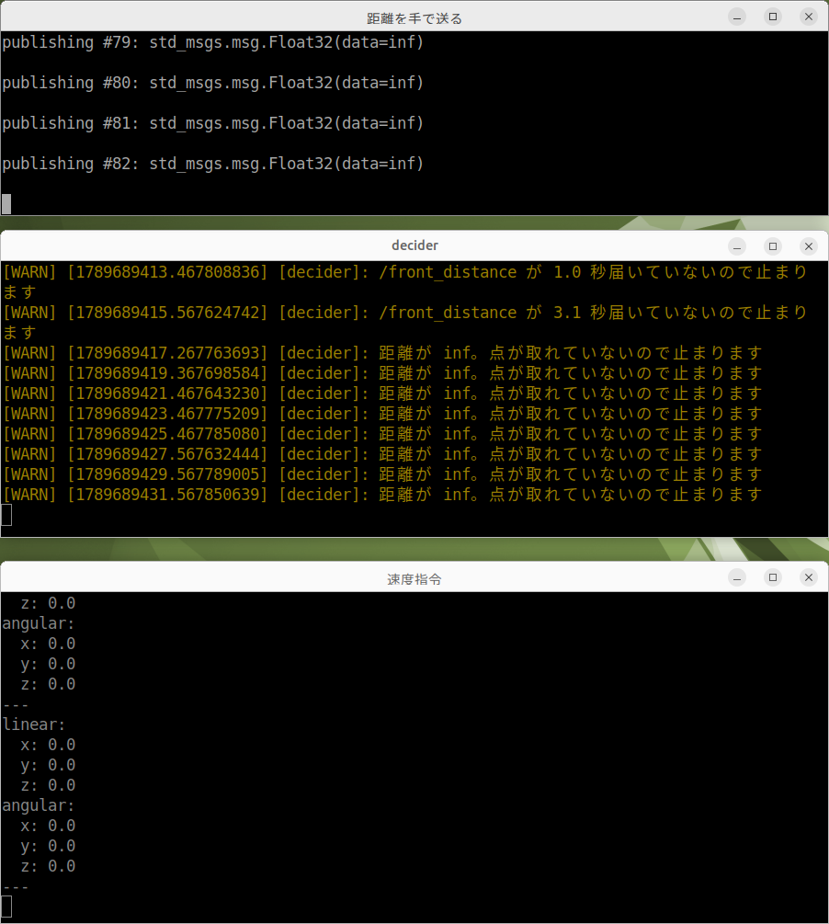Screen dimensions: 829x924
Task: Minimize the 距離を手で送る terminal window
Action: point(736,17)
